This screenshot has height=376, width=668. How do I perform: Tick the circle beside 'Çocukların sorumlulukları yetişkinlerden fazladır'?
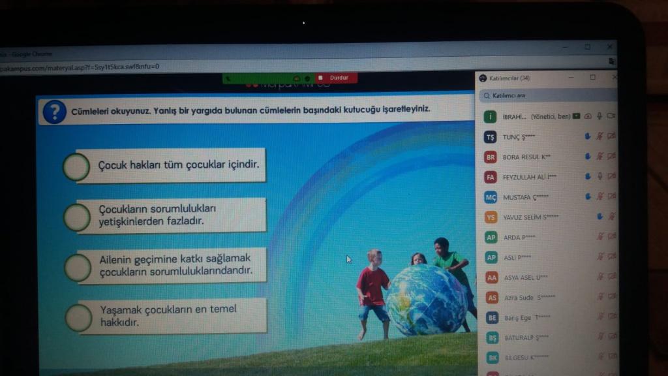coord(76,217)
